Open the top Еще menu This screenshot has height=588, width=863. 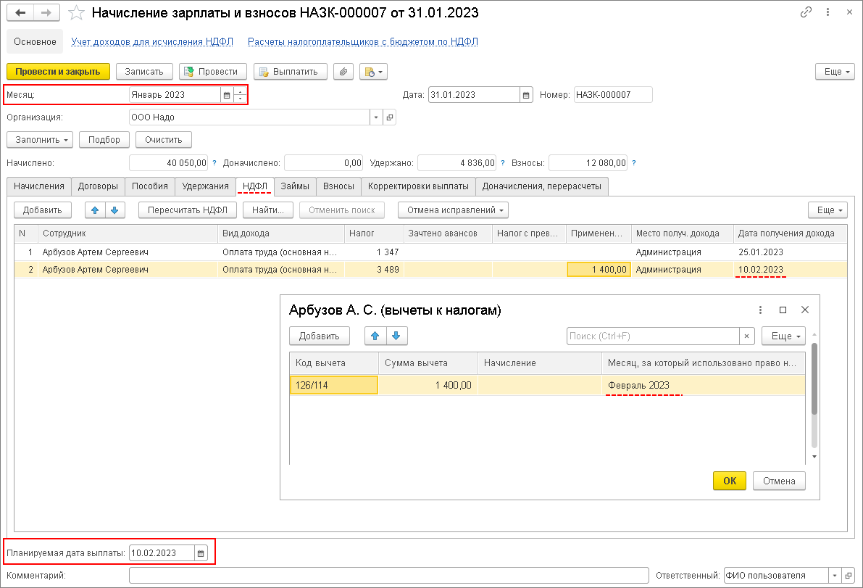[x=835, y=72]
